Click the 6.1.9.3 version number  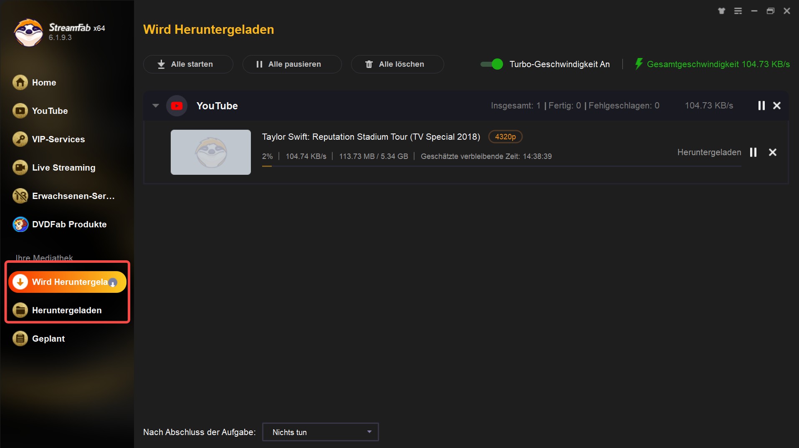(x=60, y=38)
